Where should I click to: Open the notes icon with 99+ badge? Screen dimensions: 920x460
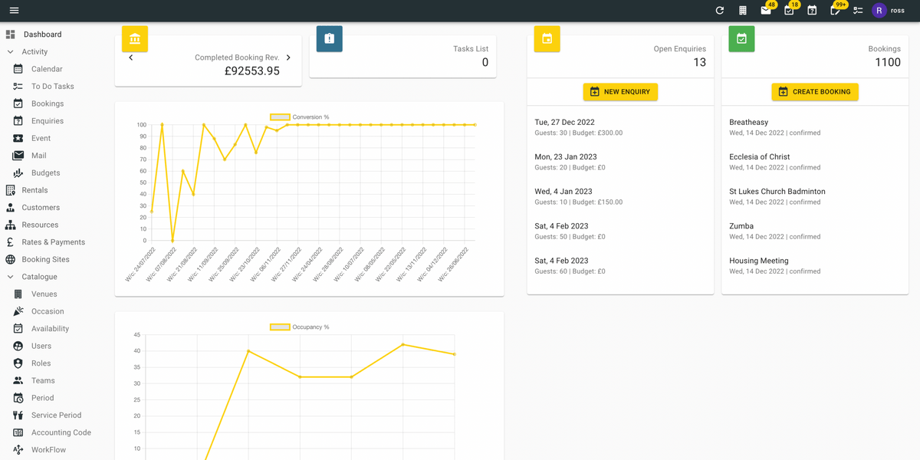coord(835,11)
